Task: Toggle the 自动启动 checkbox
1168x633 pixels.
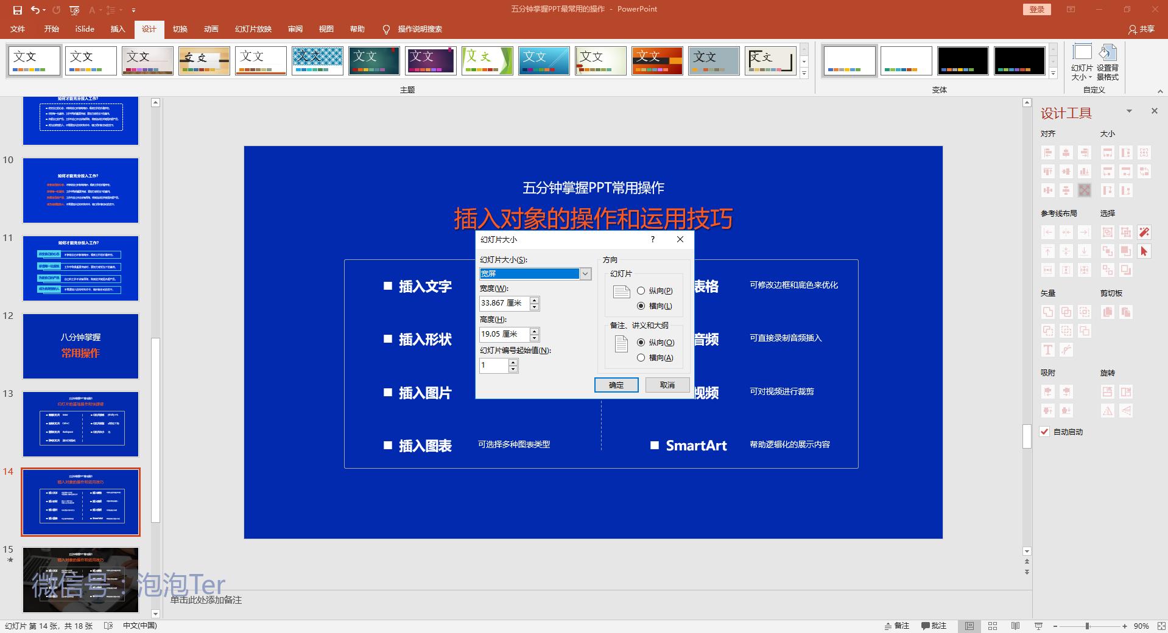Action: coord(1044,432)
